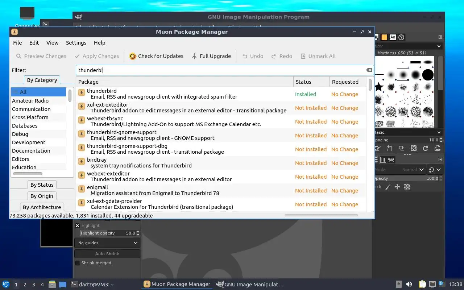Click GIMP create new brush icon
This screenshot has width=464, height=290.
[x=389, y=148]
